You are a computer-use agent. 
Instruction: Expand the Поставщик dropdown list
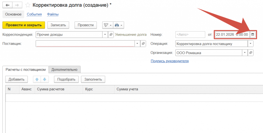pyautogui.click(x=137, y=44)
